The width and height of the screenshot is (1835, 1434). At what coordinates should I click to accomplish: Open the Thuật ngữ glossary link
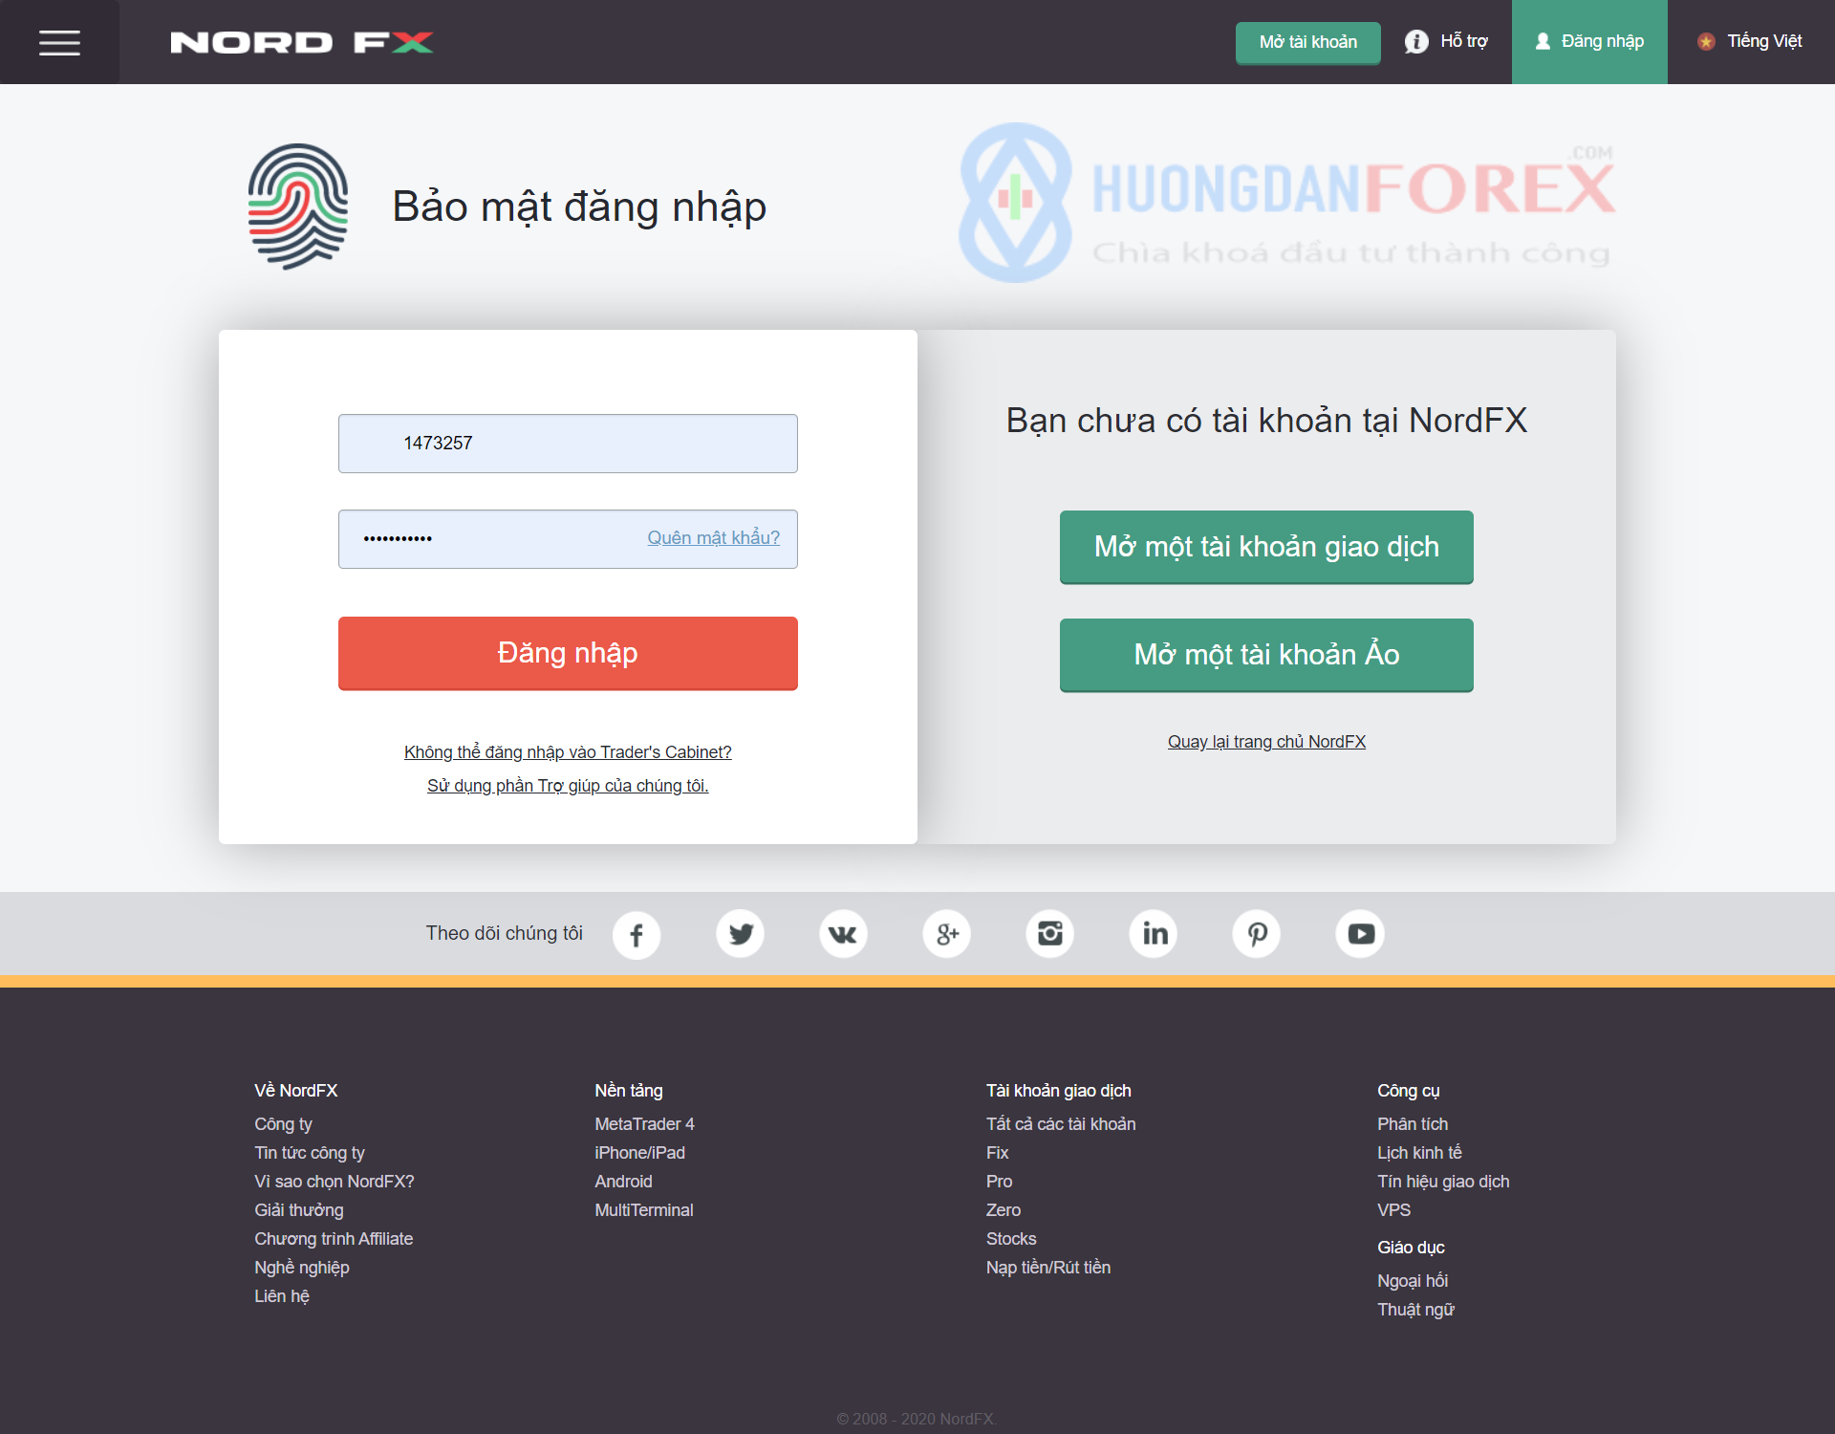click(x=1415, y=1310)
